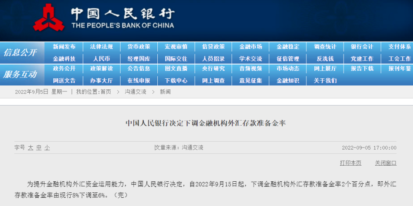Select 人民币 in navigation bar
Screen dimensions: 413x206
coord(102,59)
